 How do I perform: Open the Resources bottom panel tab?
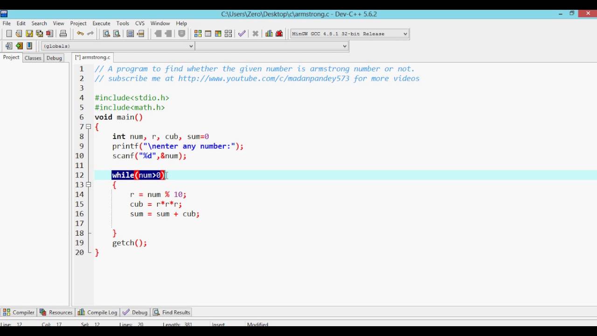[56, 312]
